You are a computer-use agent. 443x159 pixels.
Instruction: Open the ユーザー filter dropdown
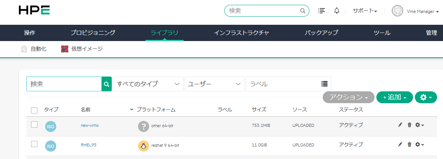tap(214, 84)
